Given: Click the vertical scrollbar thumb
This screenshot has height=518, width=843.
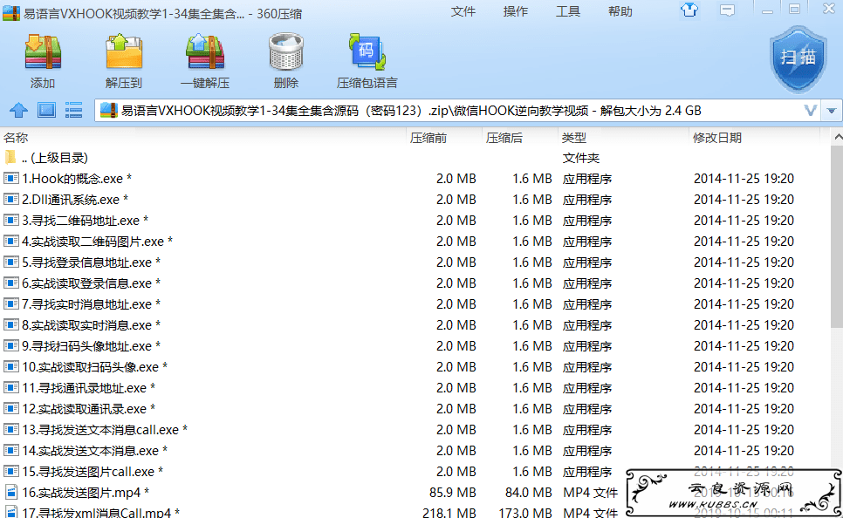Looking at the screenshot, I should pos(837,236).
